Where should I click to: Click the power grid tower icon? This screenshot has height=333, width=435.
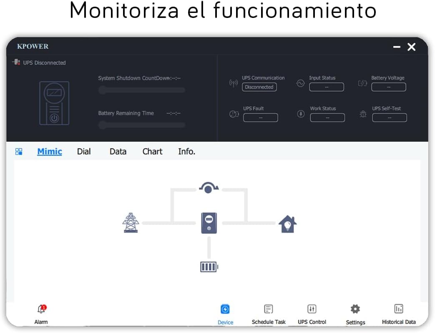[x=131, y=222]
